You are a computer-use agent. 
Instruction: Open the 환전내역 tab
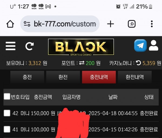tap(135, 77)
